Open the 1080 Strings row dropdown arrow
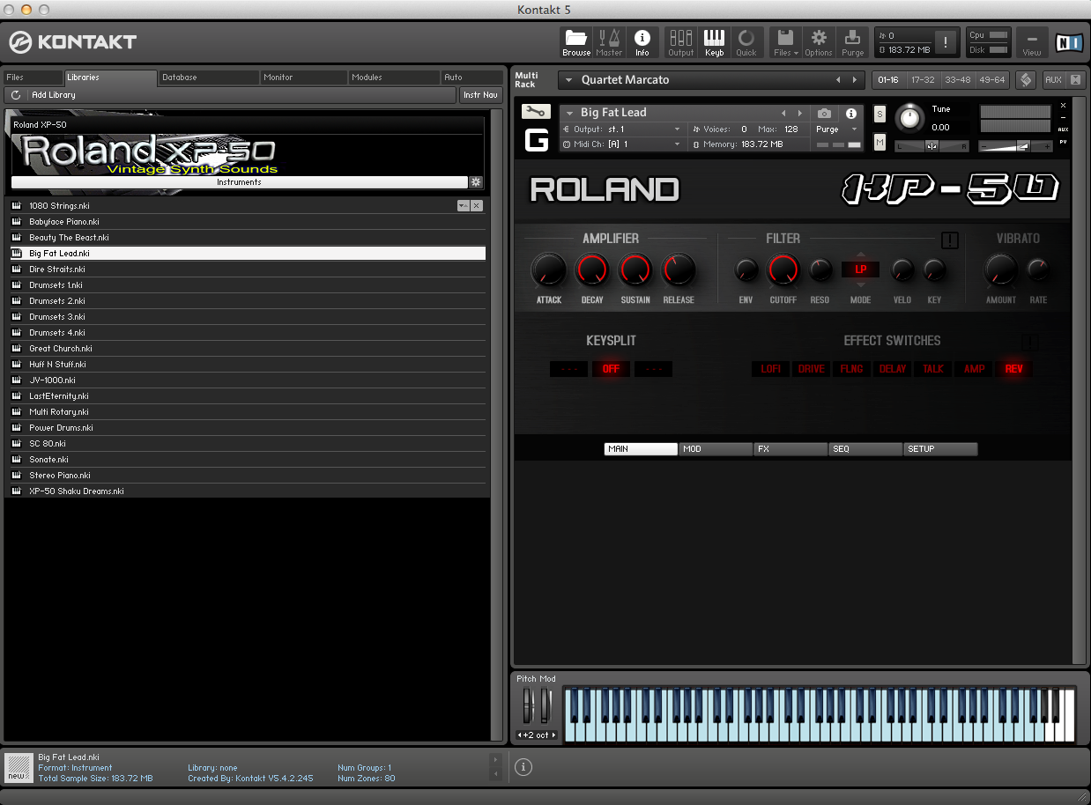 463,205
